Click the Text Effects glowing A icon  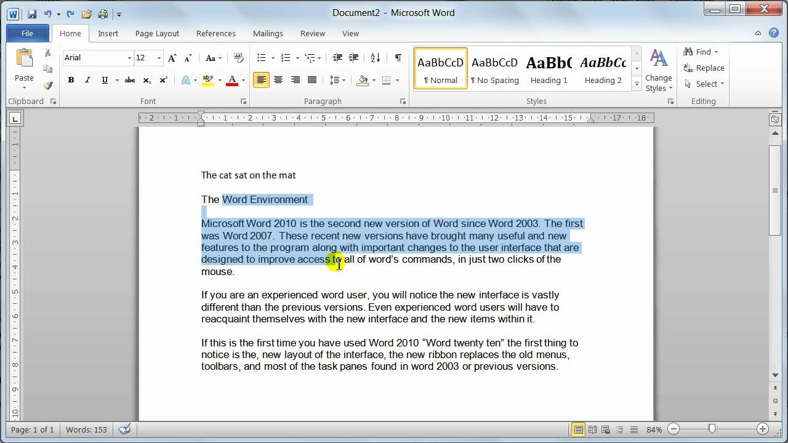click(x=185, y=80)
